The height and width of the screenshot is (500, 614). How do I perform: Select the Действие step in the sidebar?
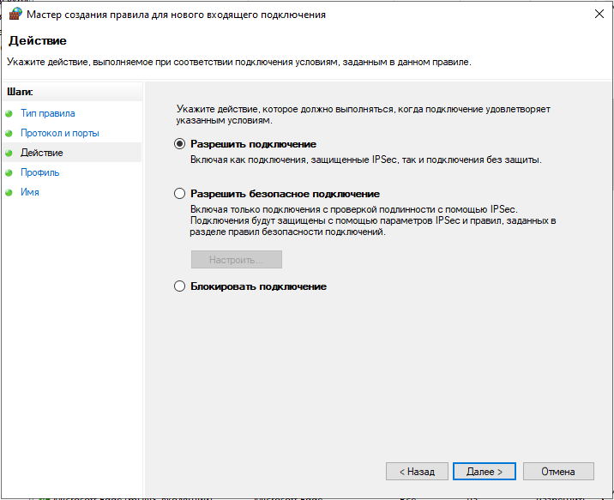[x=41, y=153]
